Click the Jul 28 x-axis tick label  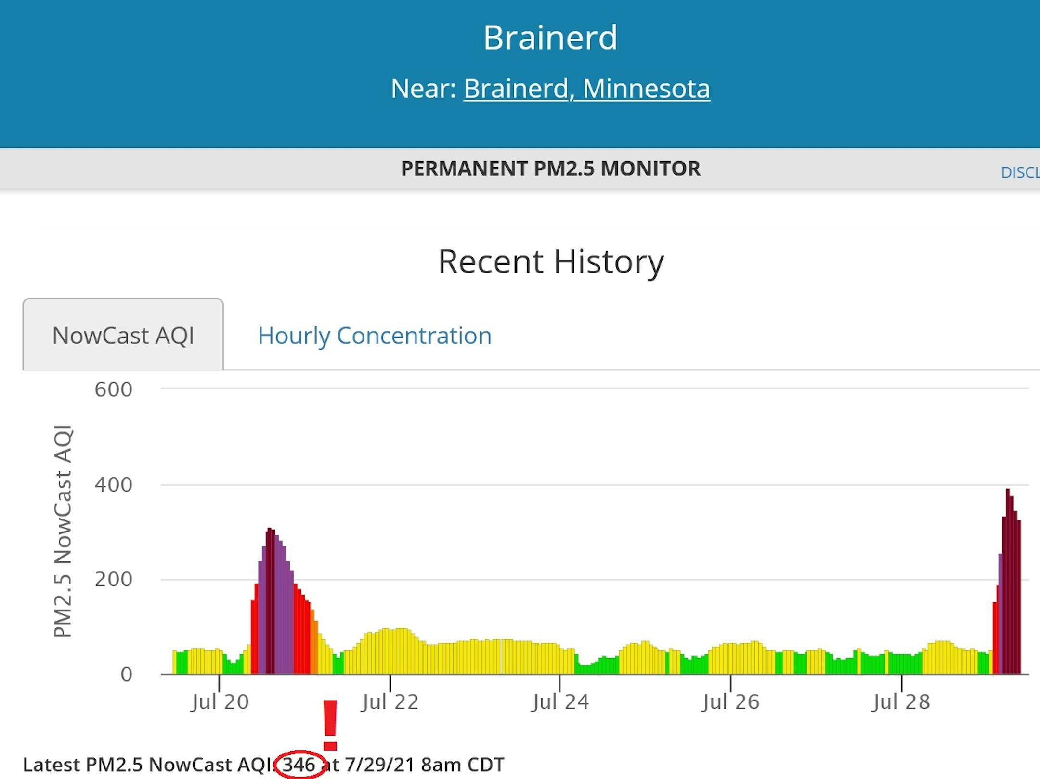pyautogui.click(x=901, y=702)
